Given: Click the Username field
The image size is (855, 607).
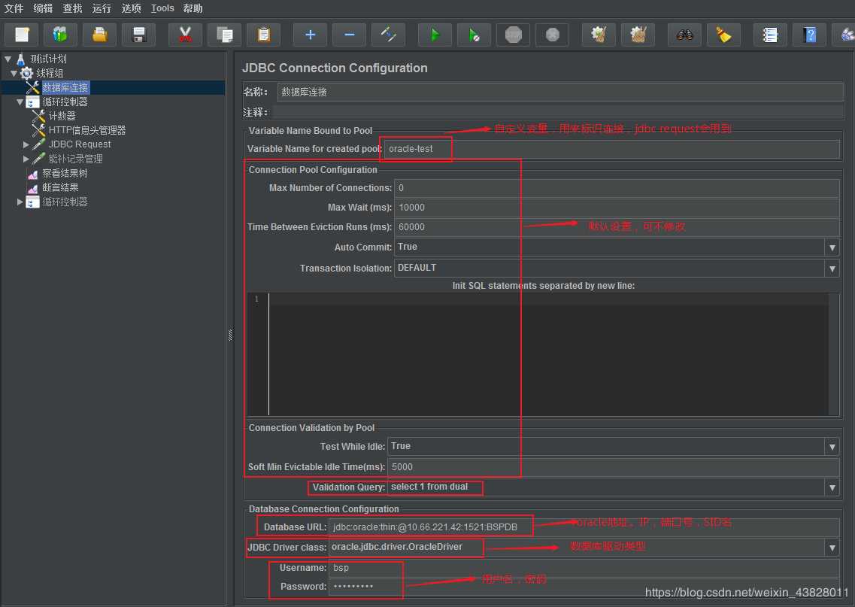Looking at the screenshot, I should 584,568.
